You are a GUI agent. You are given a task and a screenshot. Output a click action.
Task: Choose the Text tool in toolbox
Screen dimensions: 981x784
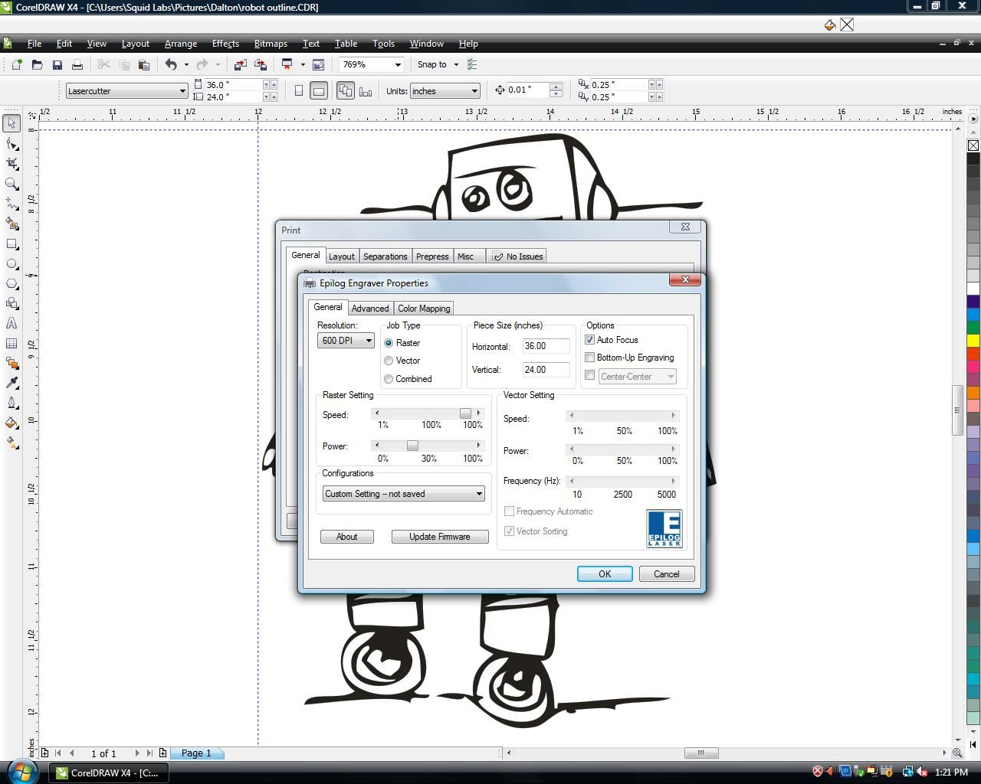[11, 323]
